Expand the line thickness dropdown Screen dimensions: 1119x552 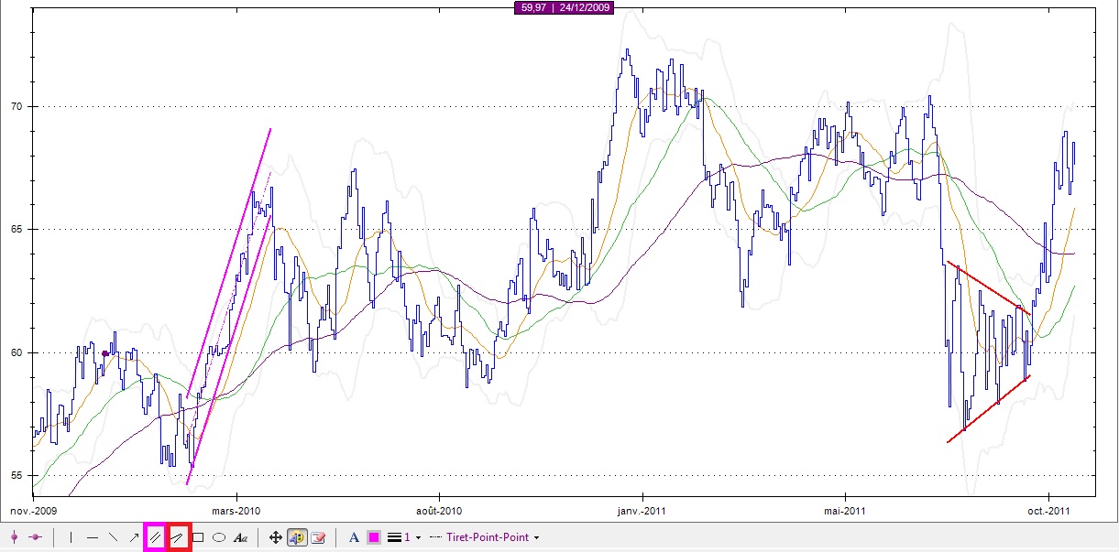coord(404,537)
